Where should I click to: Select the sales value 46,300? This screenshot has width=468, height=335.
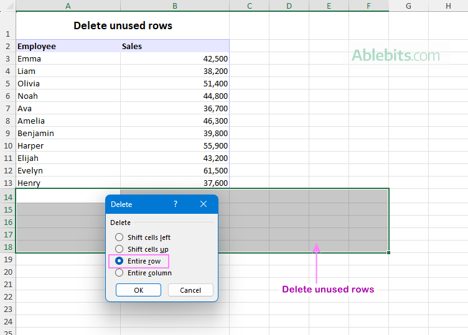[x=175, y=121]
